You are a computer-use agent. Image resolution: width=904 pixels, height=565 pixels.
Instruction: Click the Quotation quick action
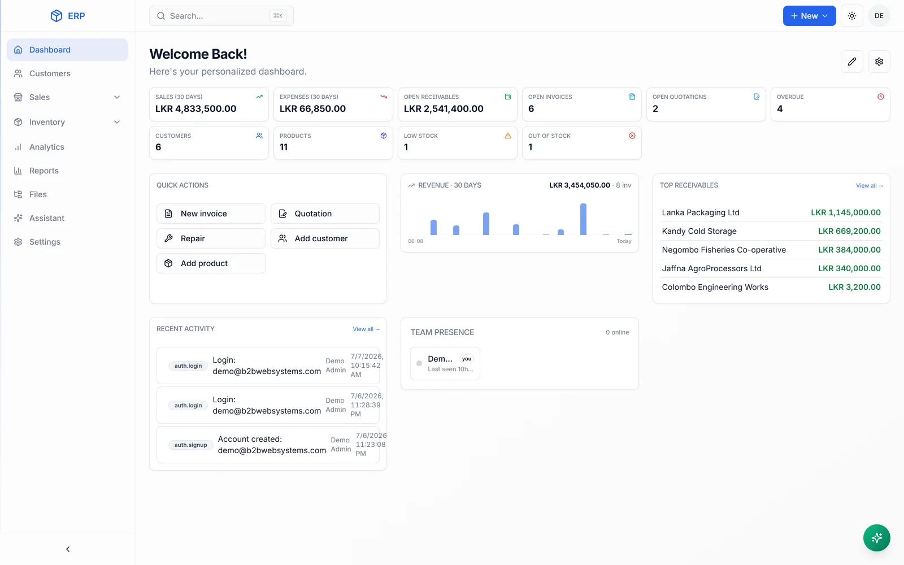(x=325, y=214)
